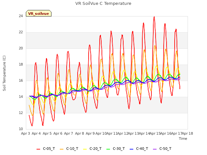This screenshot has width=207, height=155.
Task: Click the green C-30_T legend swatch
Action: click(108, 149)
